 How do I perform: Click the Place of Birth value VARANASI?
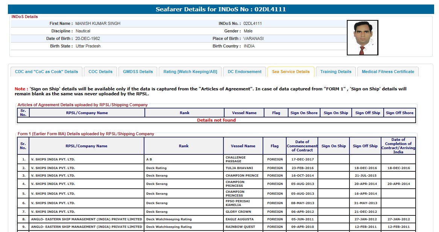253,38
